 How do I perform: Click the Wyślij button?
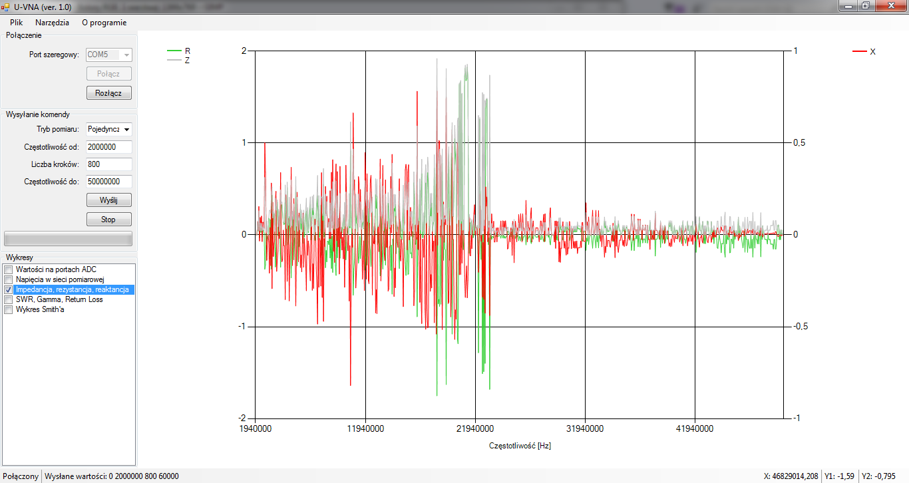108,200
